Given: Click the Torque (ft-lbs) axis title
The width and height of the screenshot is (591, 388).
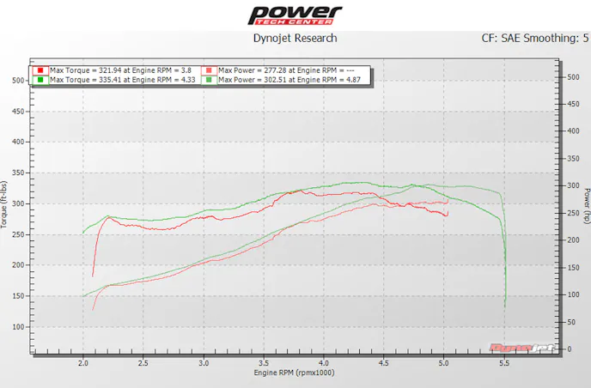Looking at the screenshot, I should [x=6, y=208].
